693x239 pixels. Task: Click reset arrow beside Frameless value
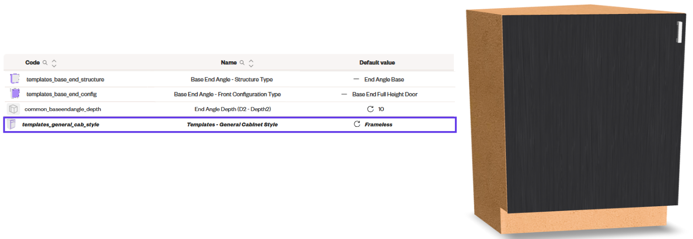pyautogui.click(x=357, y=124)
